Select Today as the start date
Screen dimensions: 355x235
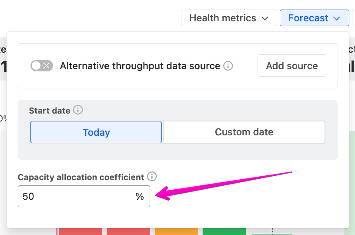96,132
